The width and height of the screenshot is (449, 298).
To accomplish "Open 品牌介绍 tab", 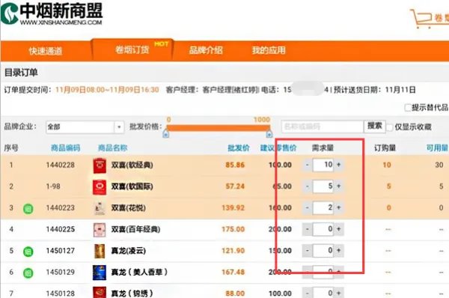I will point(206,50).
